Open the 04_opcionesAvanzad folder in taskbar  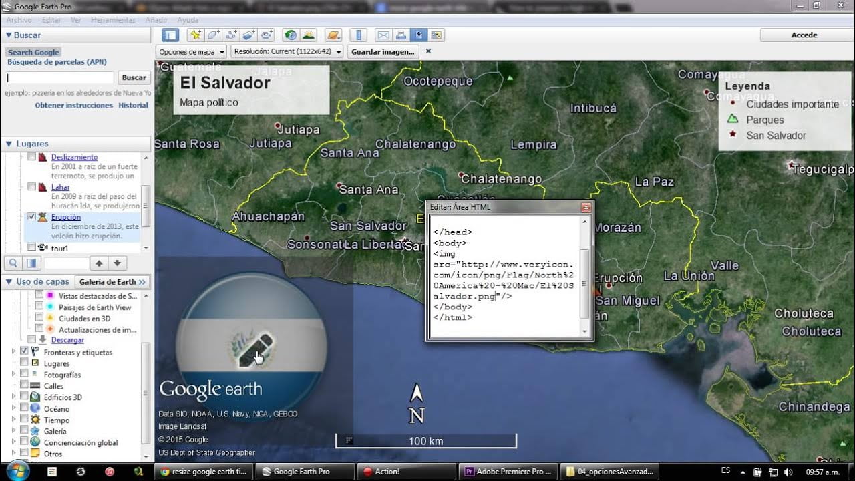pos(609,471)
